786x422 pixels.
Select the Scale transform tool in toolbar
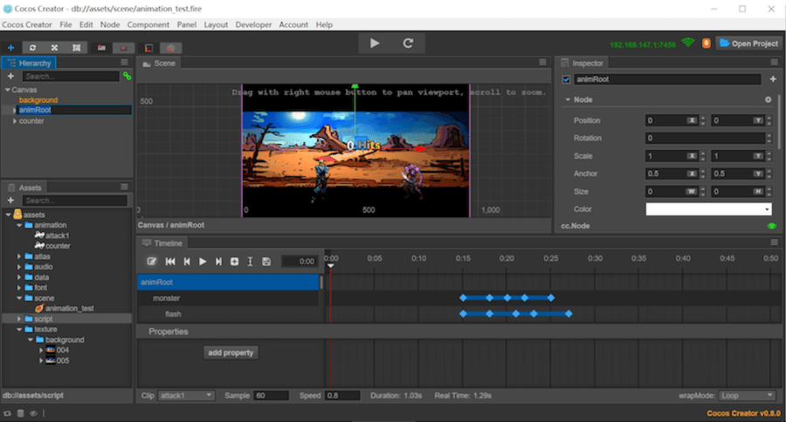point(54,47)
